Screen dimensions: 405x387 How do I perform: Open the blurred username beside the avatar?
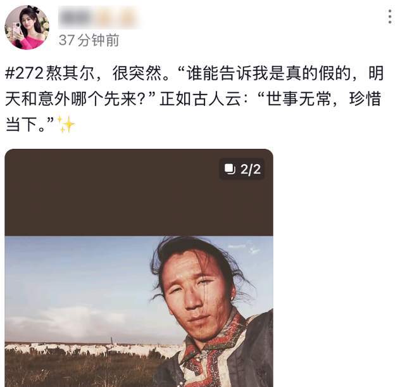tap(99, 17)
